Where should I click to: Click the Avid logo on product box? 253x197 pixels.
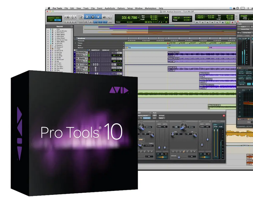(x=119, y=90)
